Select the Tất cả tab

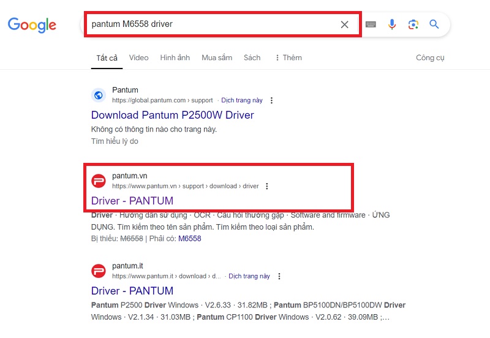pos(107,58)
